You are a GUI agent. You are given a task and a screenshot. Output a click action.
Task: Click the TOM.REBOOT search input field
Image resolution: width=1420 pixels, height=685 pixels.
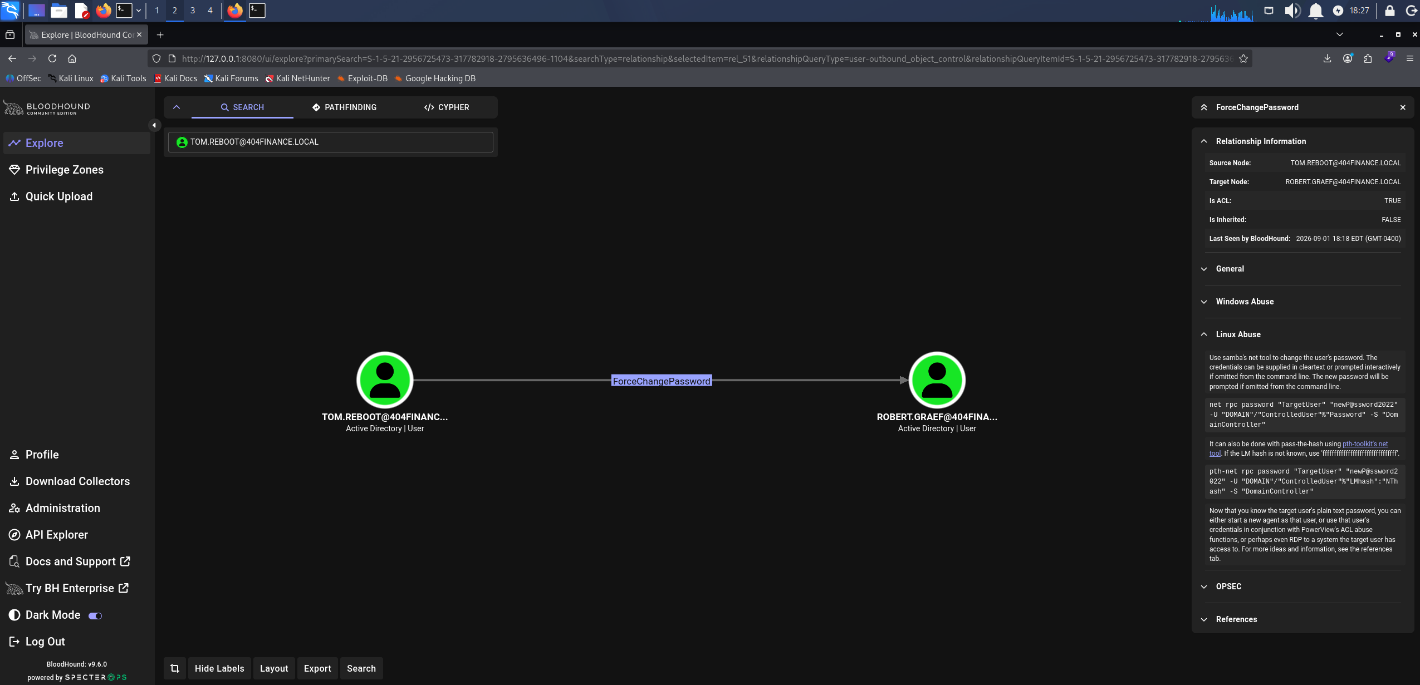[x=331, y=142]
